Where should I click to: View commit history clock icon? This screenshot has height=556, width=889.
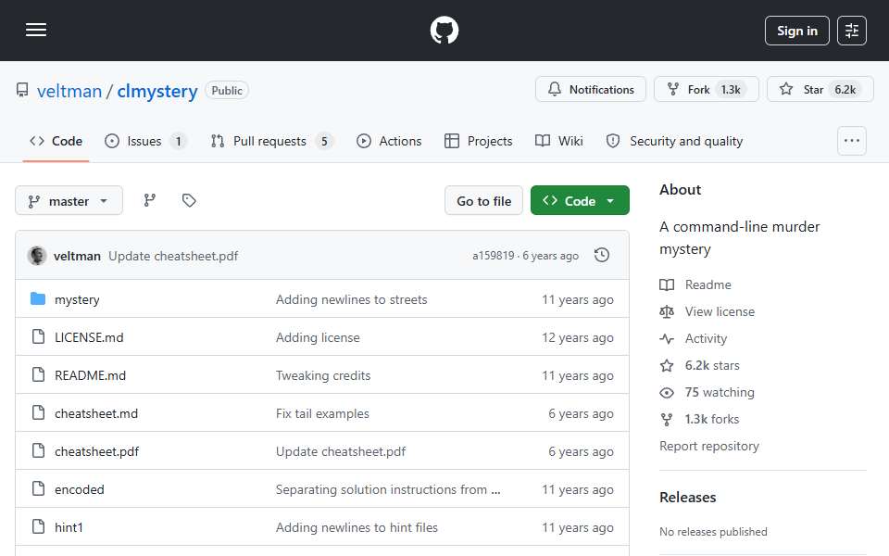[602, 256]
